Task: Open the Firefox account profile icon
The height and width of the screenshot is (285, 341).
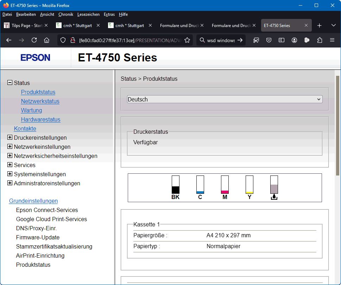Action: click(x=294, y=40)
